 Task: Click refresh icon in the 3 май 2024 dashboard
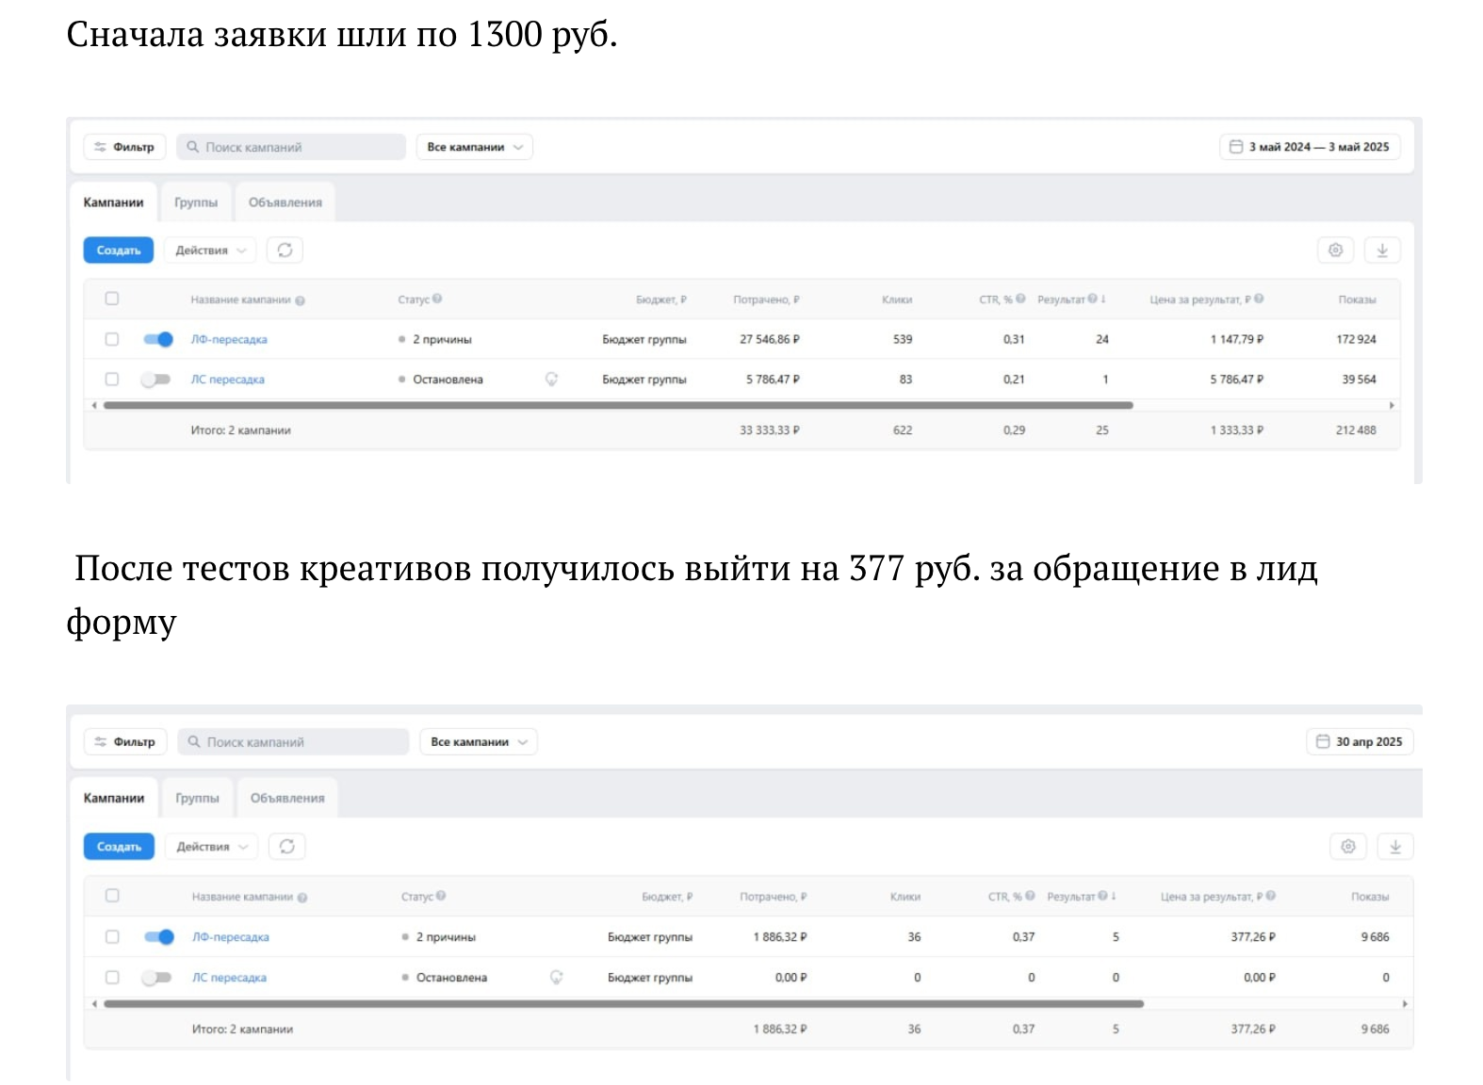[x=285, y=251]
